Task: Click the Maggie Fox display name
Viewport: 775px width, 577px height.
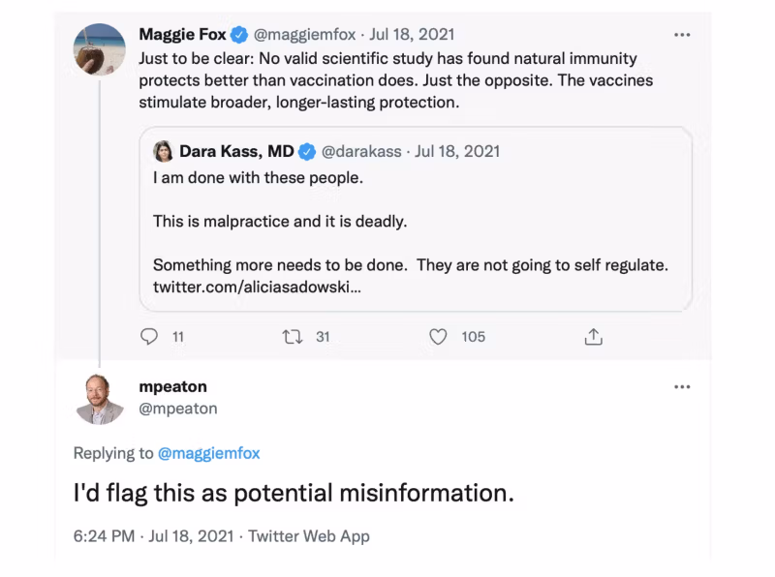Action: click(182, 35)
